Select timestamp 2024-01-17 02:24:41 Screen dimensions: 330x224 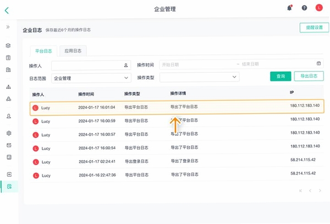pos(97,161)
